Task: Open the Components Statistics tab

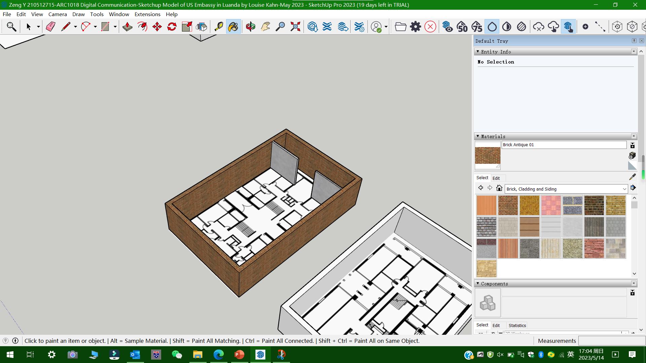Action: (517, 325)
